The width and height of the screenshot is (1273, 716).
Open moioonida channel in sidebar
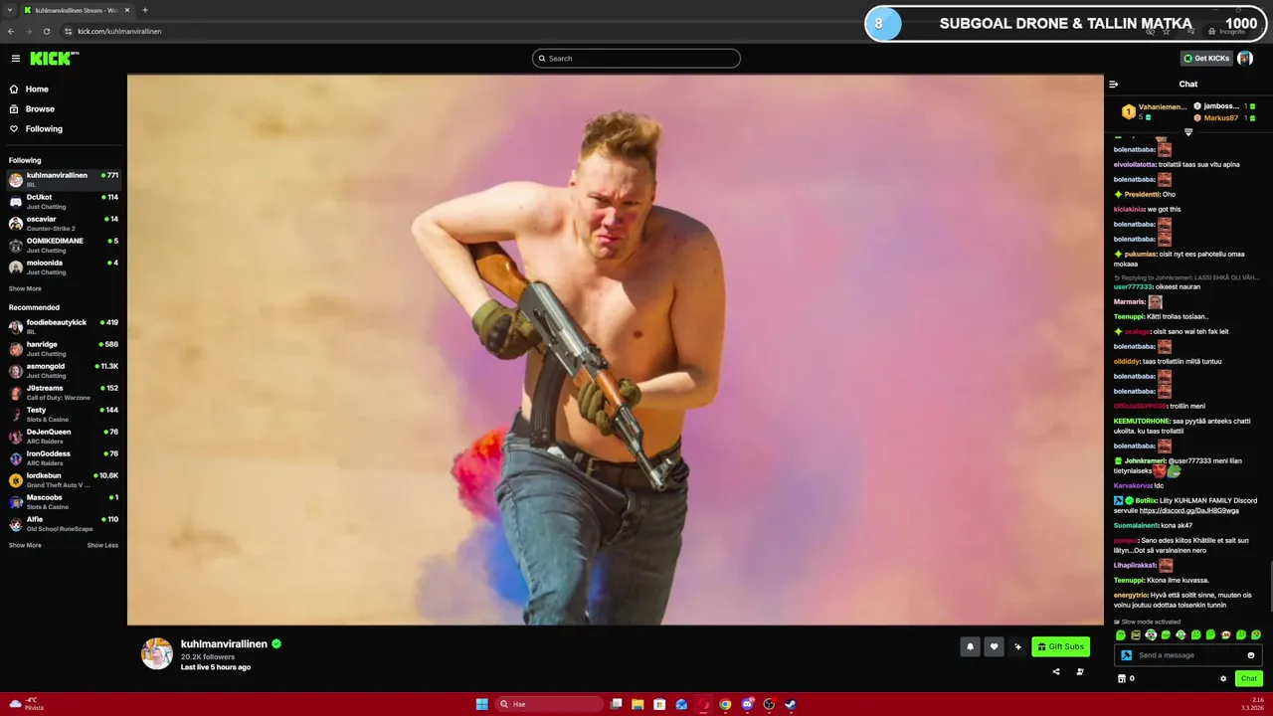point(64,267)
